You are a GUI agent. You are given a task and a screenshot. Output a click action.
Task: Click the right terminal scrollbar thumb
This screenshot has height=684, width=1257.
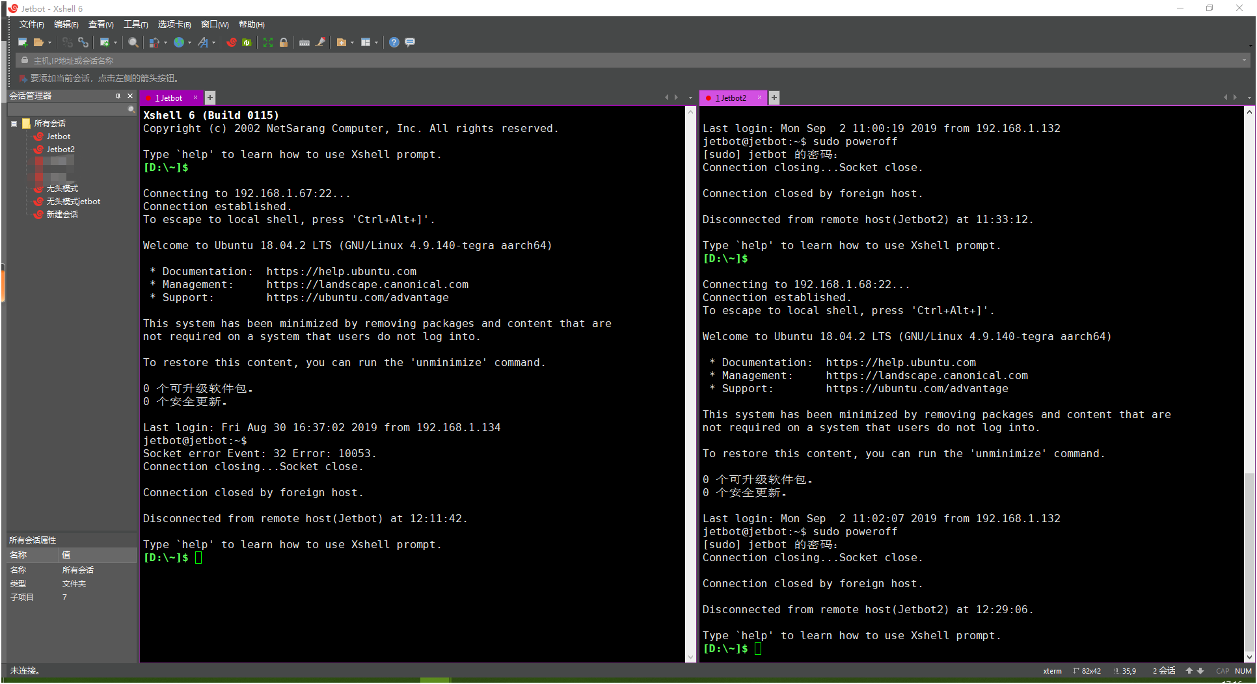[x=1249, y=561]
